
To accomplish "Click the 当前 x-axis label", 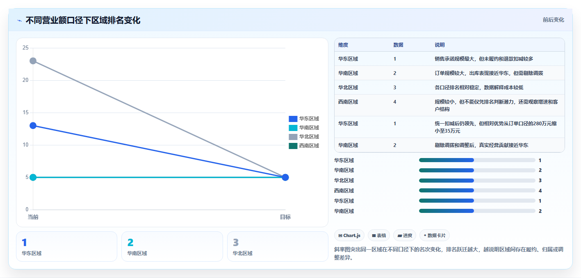I will pyautogui.click(x=33, y=217).
